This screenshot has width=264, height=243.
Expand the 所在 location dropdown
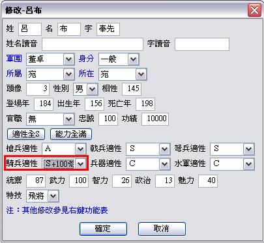(123, 74)
